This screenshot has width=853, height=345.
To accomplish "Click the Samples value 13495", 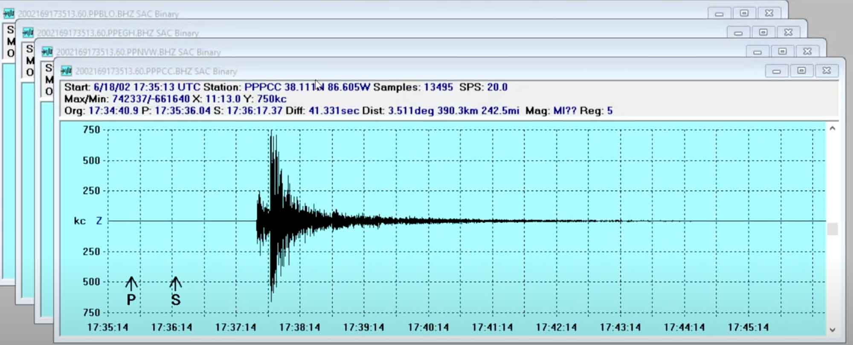I will tap(438, 87).
